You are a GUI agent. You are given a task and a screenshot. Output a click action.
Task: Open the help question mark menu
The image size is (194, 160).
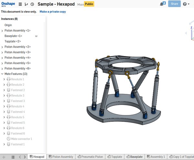pyautogui.click(x=186, y=4)
